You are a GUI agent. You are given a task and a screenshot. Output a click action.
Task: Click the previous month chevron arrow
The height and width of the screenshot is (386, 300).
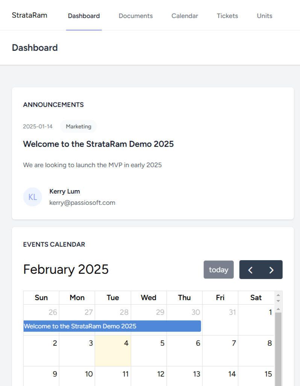click(x=250, y=270)
